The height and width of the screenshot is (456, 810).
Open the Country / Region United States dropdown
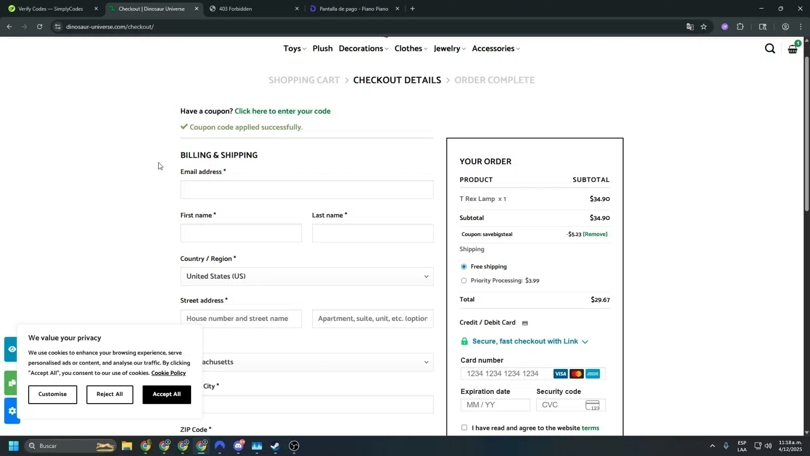[307, 277]
